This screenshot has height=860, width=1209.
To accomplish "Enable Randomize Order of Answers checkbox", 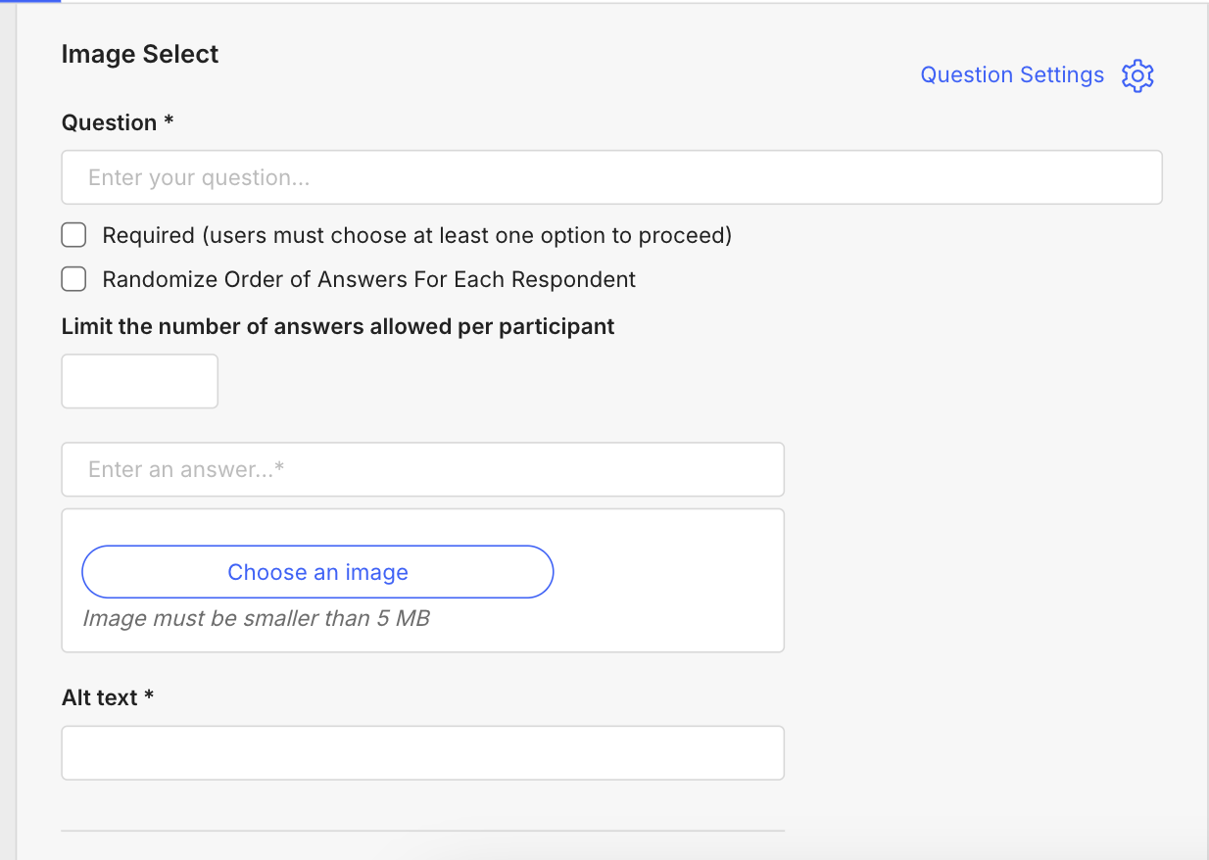I will (x=73, y=279).
